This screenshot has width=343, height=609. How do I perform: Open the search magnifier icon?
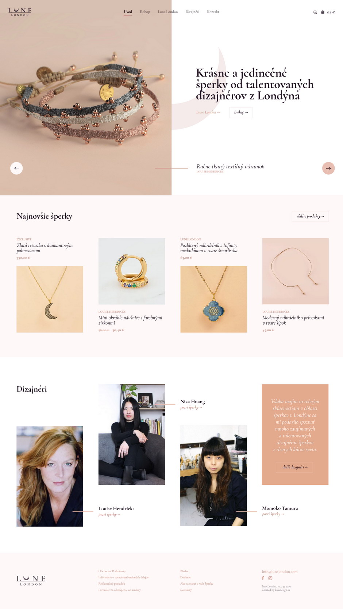(315, 12)
